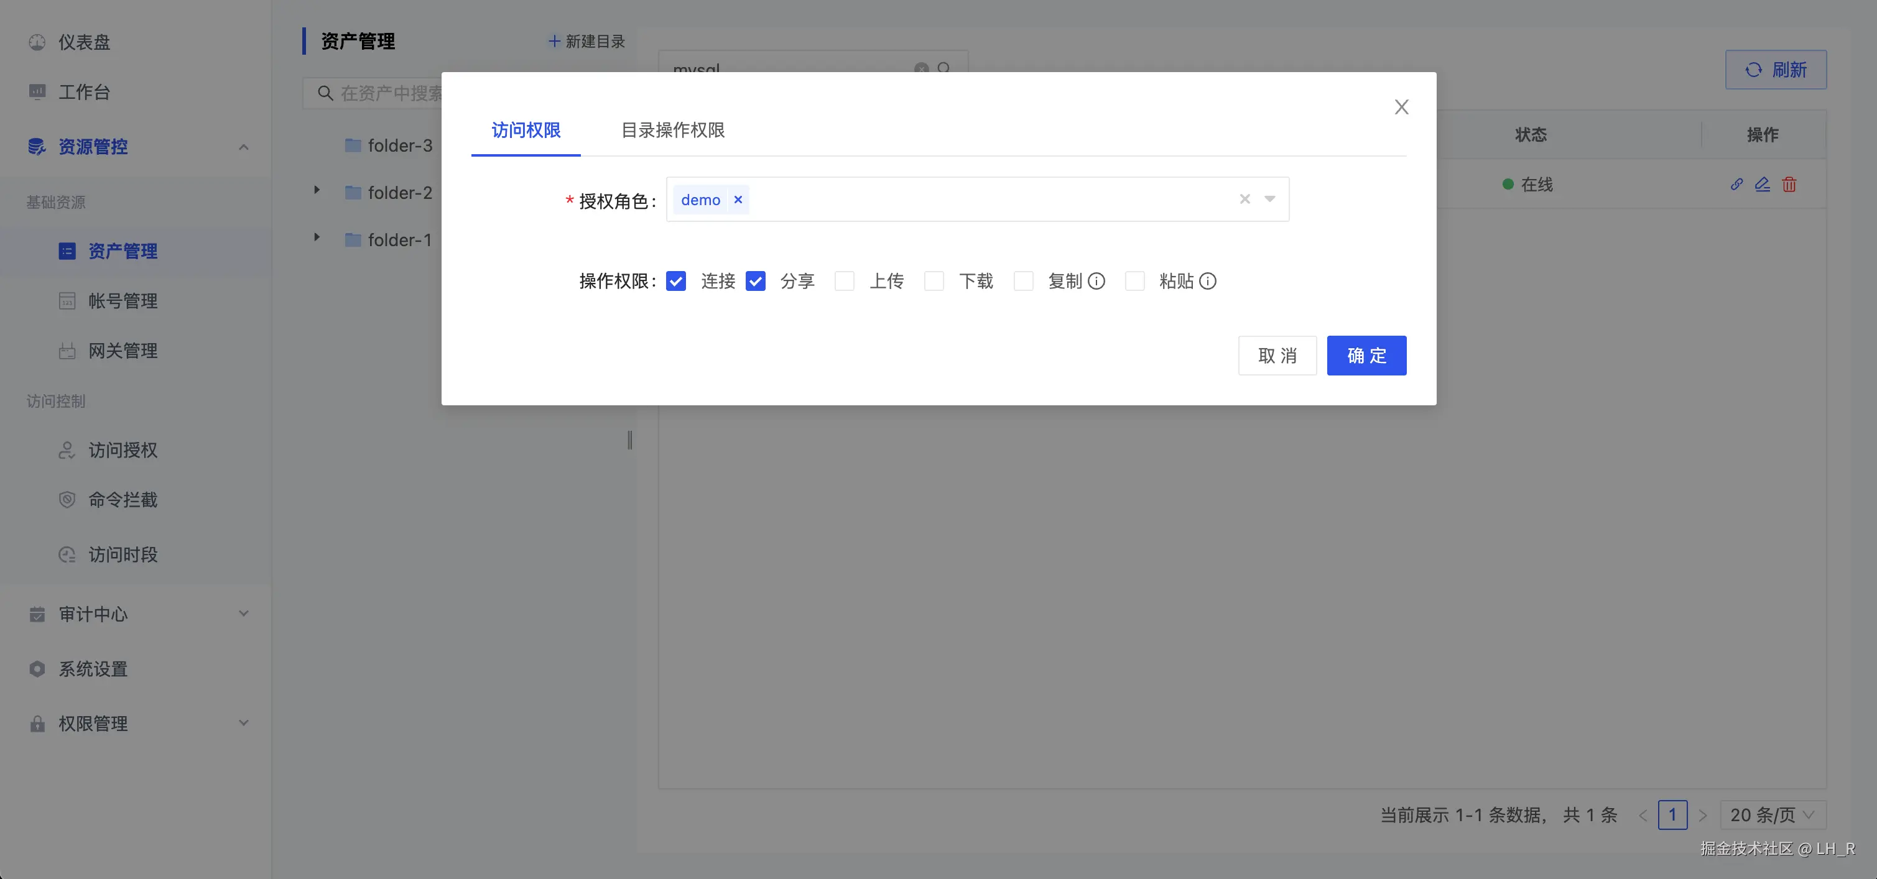Click the search magnifier icon beside mysql

coord(944,68)
